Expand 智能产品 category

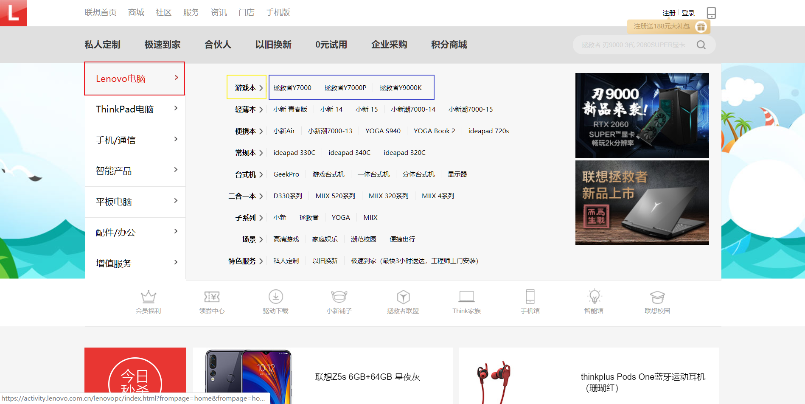click(x=135, y=171)
